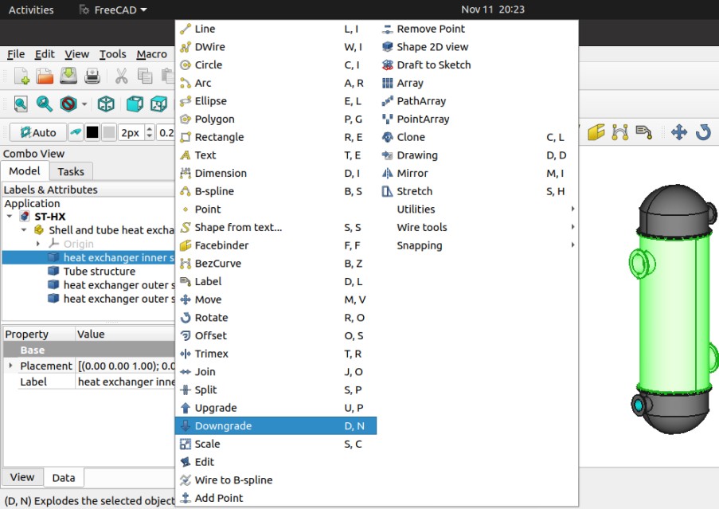This screenshot has height=509, width=719.
Task: Click the black line color swatch
Action: (x=92, y=132)
